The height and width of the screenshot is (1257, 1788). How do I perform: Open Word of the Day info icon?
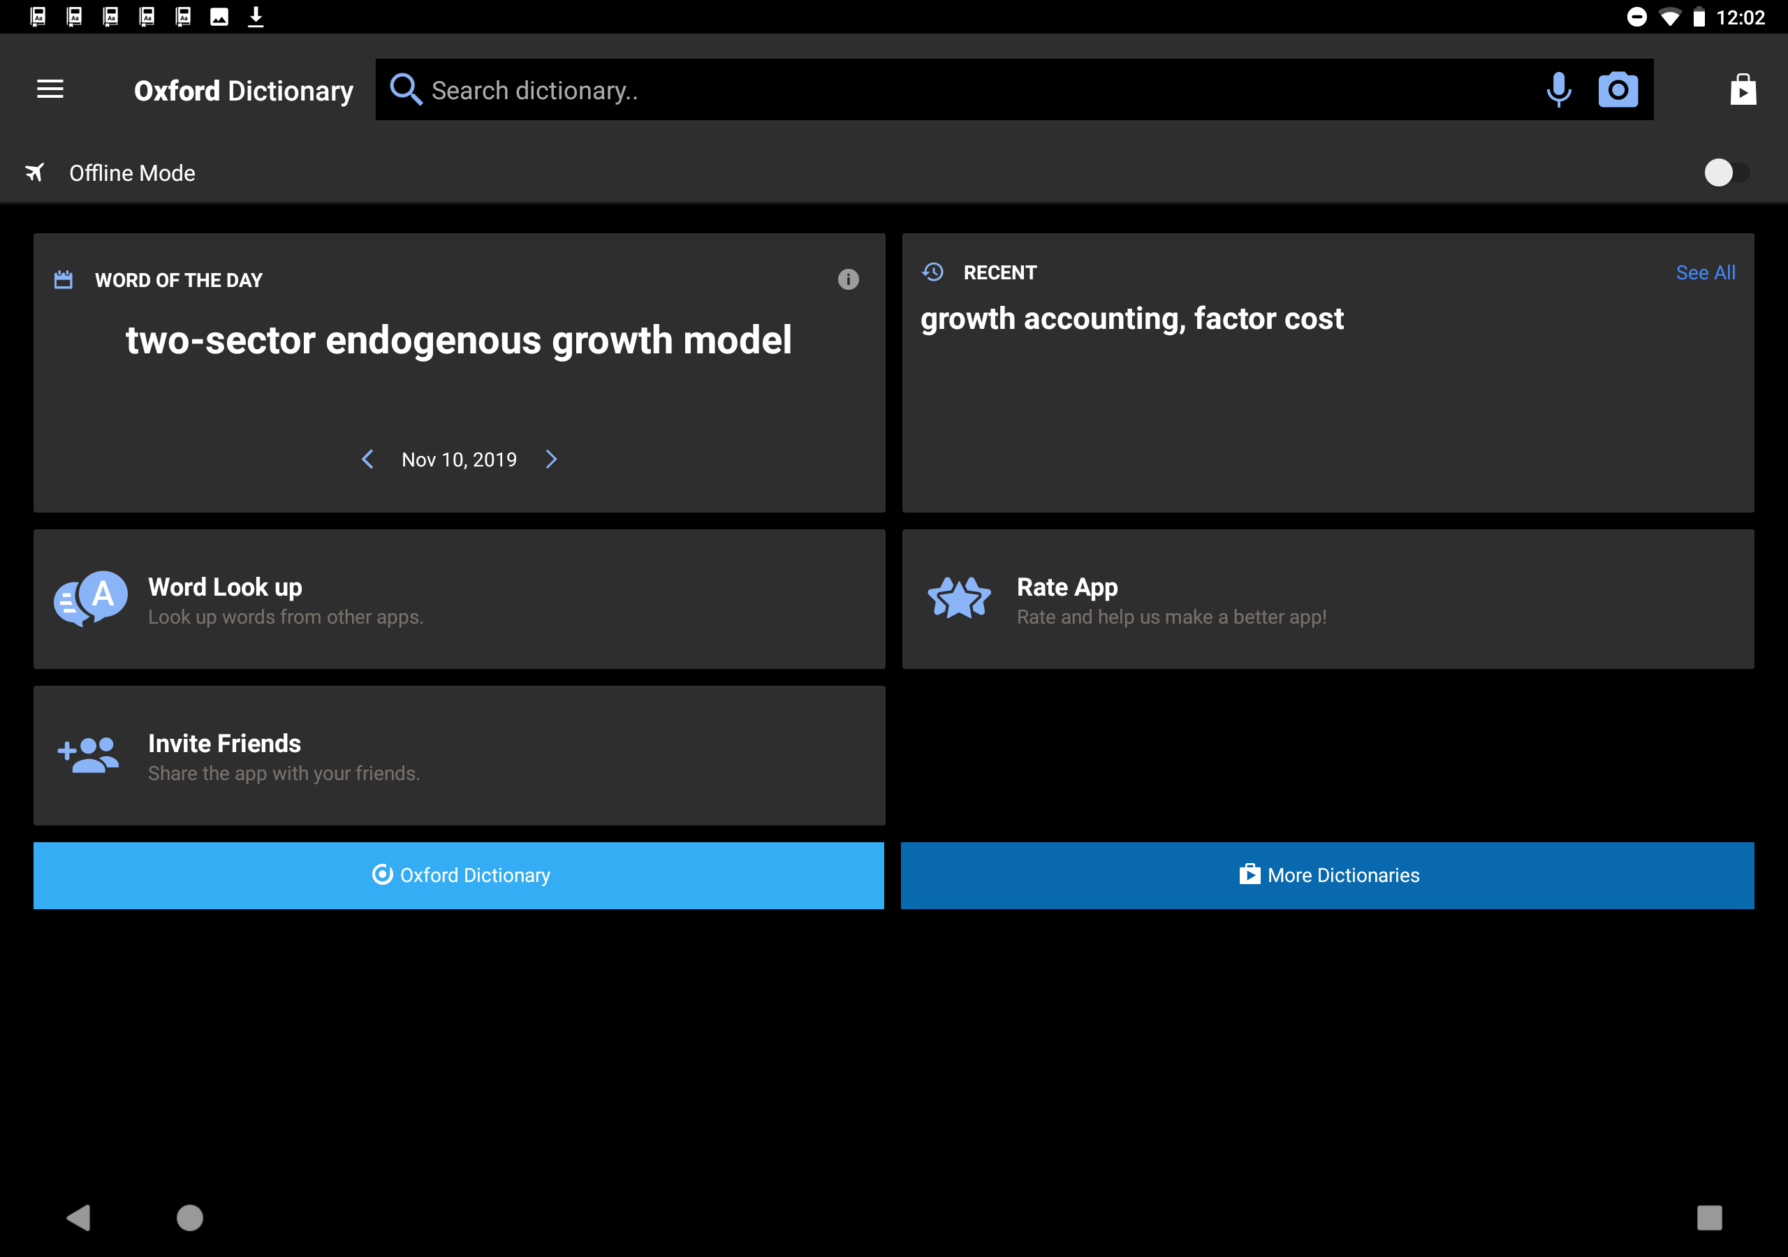848,279
